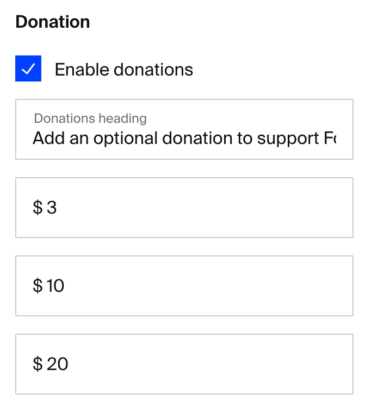Click the dollar sign in the 20 field
This screenshot has width=372, height=413.
pos(38,364)
